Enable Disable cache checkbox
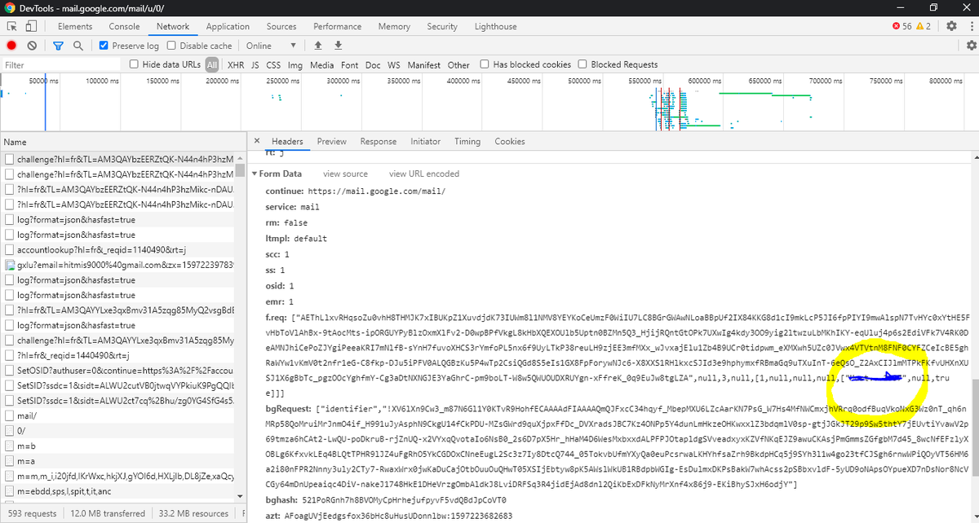979x523 pixels. tap(171, 46)
